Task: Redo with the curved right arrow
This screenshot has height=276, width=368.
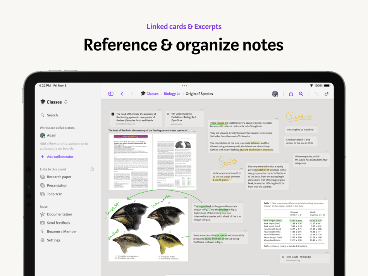Action: 327,94
